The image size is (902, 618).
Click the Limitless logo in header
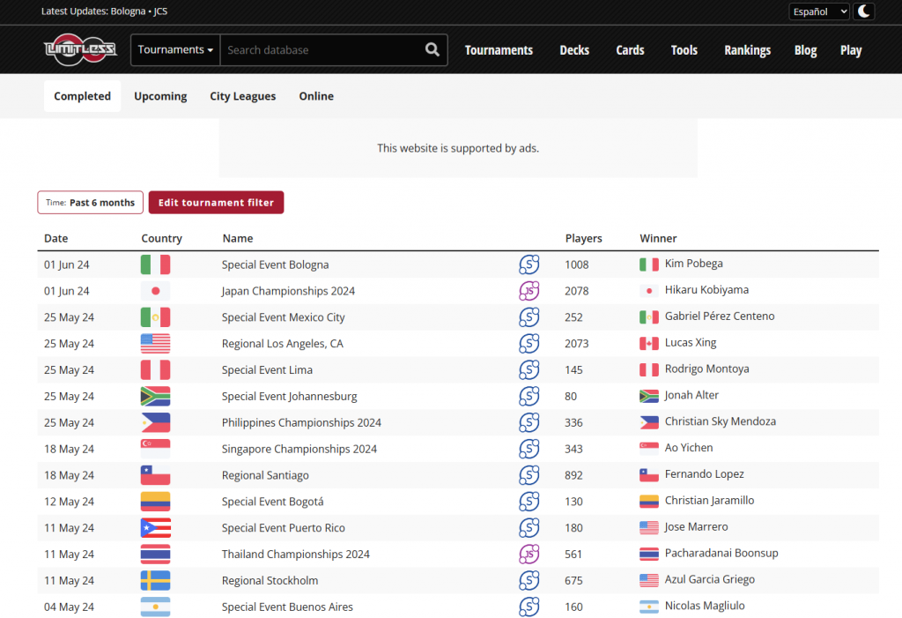(x=80, y=50)
